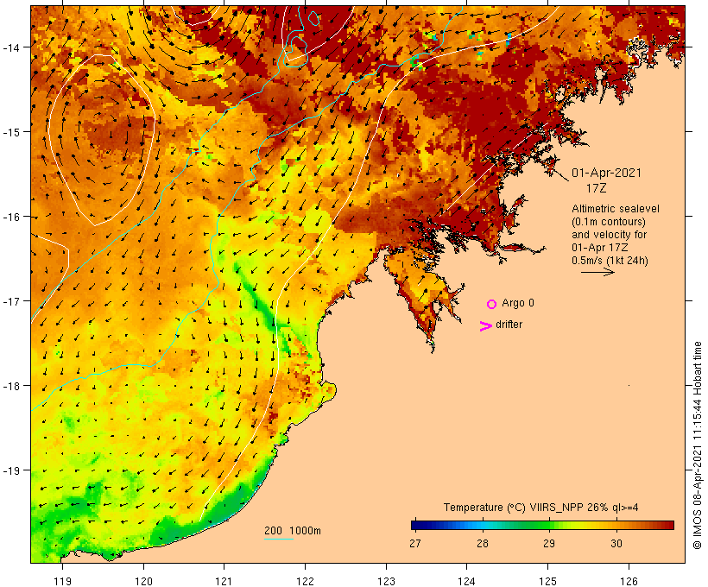The image size is (708, 587).
Task: Click longitude axis label 126
Action: click(x=629, y=581)
